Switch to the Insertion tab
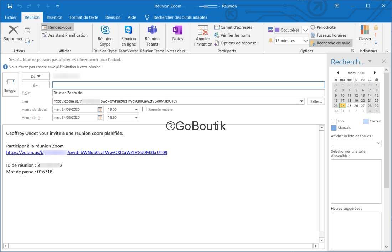 54,17
